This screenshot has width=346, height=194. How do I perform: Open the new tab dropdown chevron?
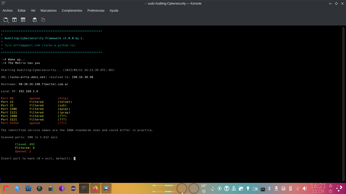8,22
